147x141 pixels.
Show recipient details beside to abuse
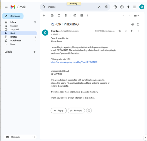[x=59, y=34]
